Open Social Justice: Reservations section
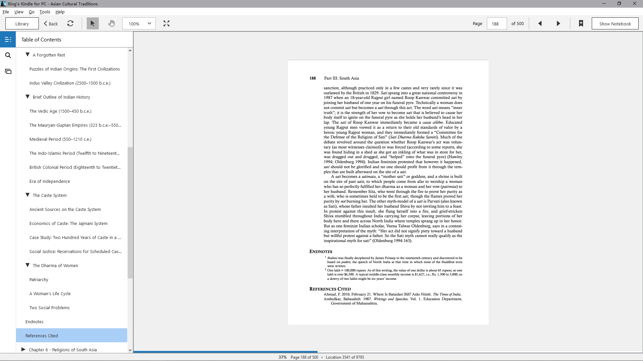The width and height of the screenshot is (643, 361). [x=76, y=251]
